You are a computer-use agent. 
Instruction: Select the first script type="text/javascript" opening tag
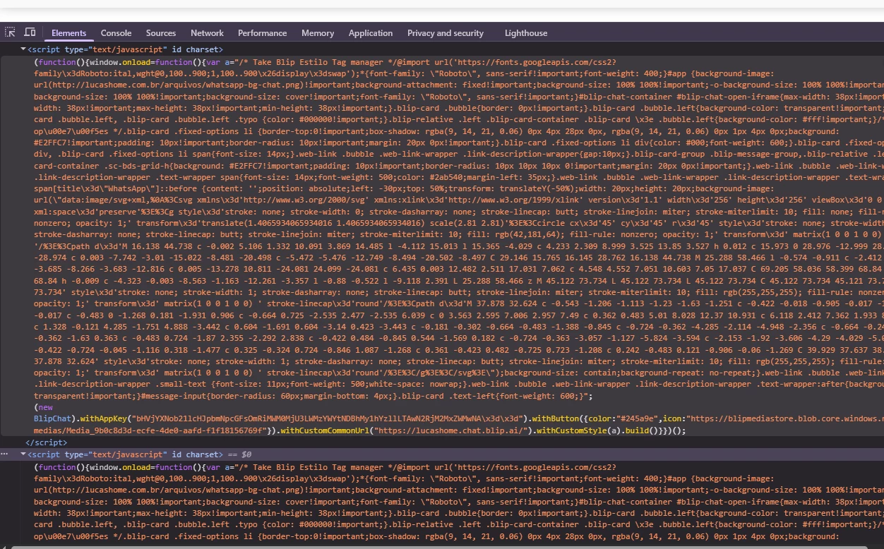[x=125, y=49]
